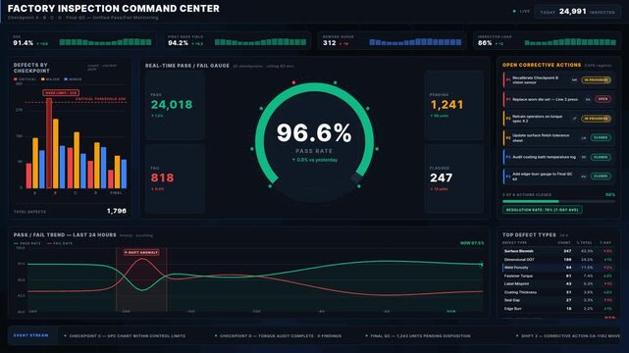Click the 96.6% pass rate value
The height and width of the screenshot is (353, 629).
(314, 132)
